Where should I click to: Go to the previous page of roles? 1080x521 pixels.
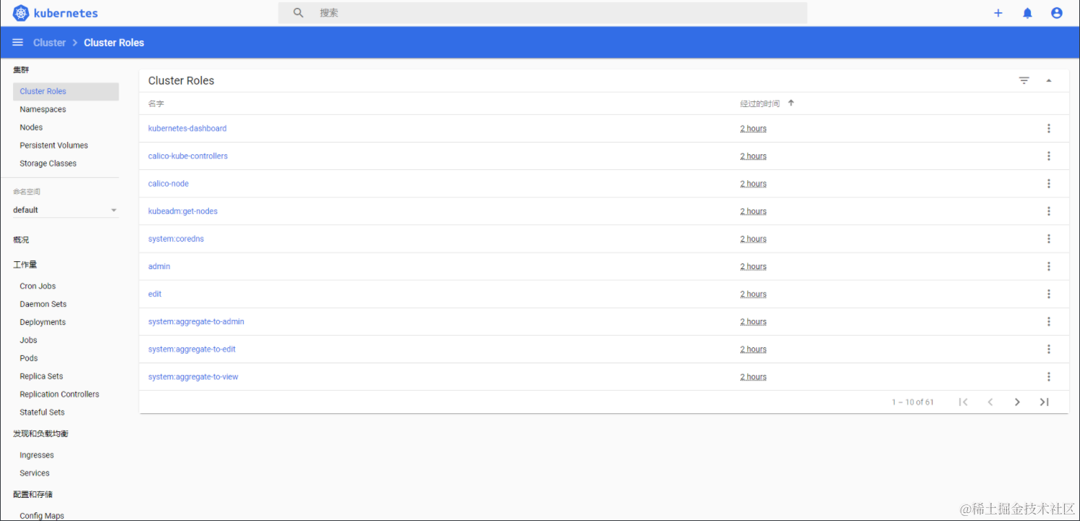[990, 402]
